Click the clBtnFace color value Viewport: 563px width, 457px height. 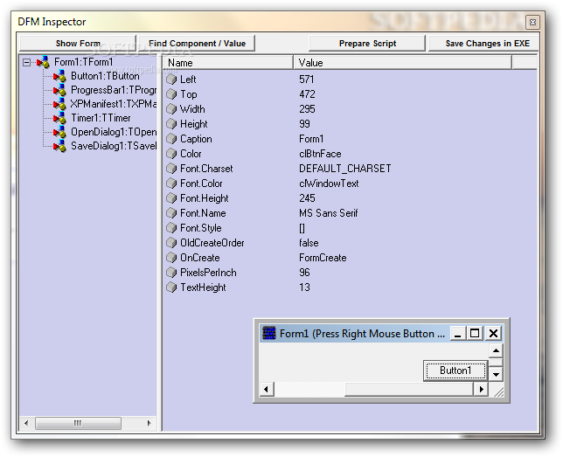click(320, 154)
